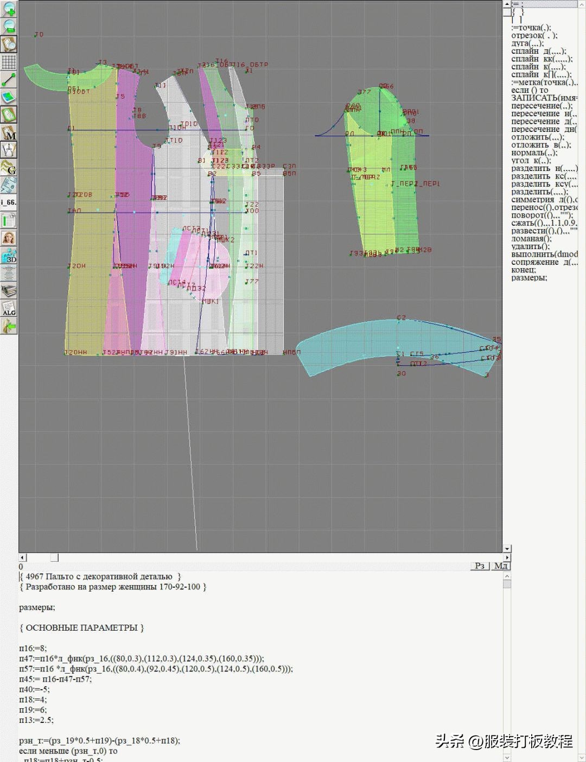Screen dimensions: 586x762
Task: Insert the 'угол к(,,);' operator
Action: pyautogui.click(x=531, y=161)
